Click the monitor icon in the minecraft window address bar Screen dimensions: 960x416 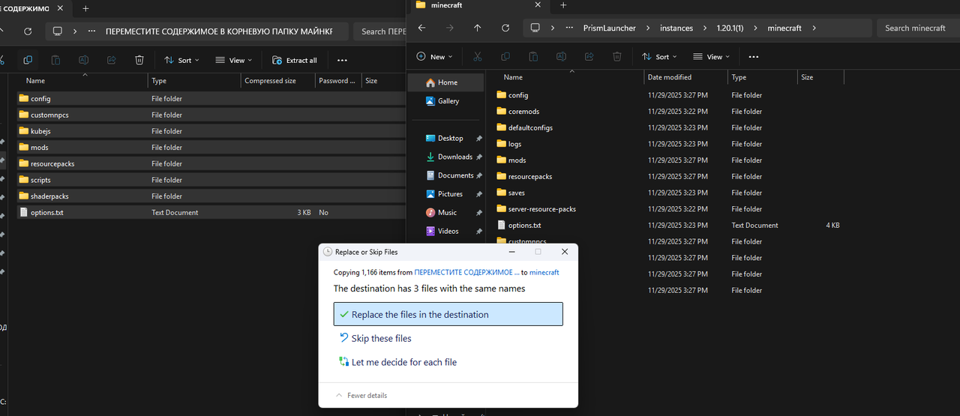coord(535,28)
